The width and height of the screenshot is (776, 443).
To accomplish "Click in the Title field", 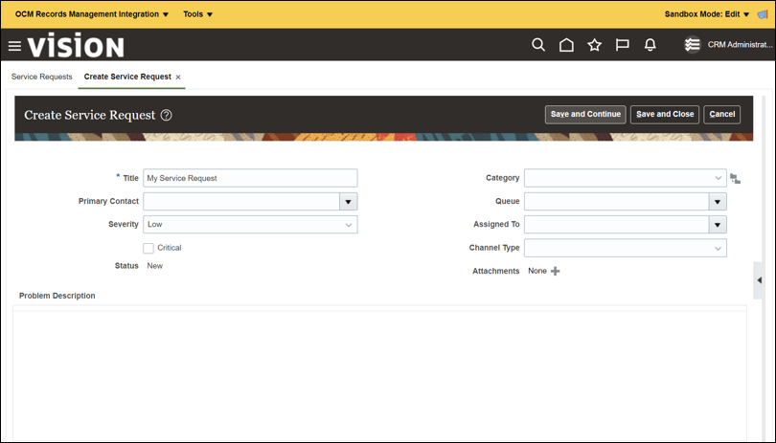I will point(250,178).
